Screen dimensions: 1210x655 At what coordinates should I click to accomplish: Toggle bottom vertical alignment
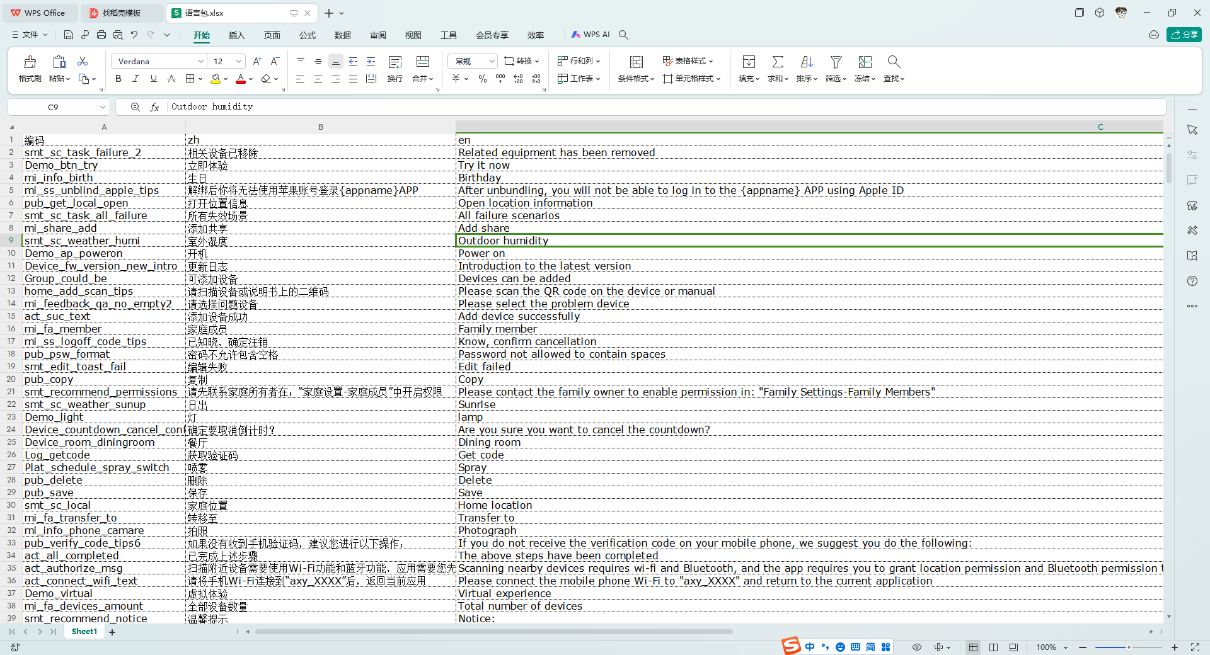coord(336,61)
